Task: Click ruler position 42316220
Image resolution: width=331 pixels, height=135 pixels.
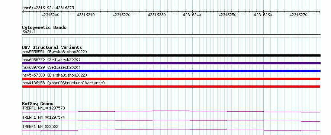Action: 121,15
